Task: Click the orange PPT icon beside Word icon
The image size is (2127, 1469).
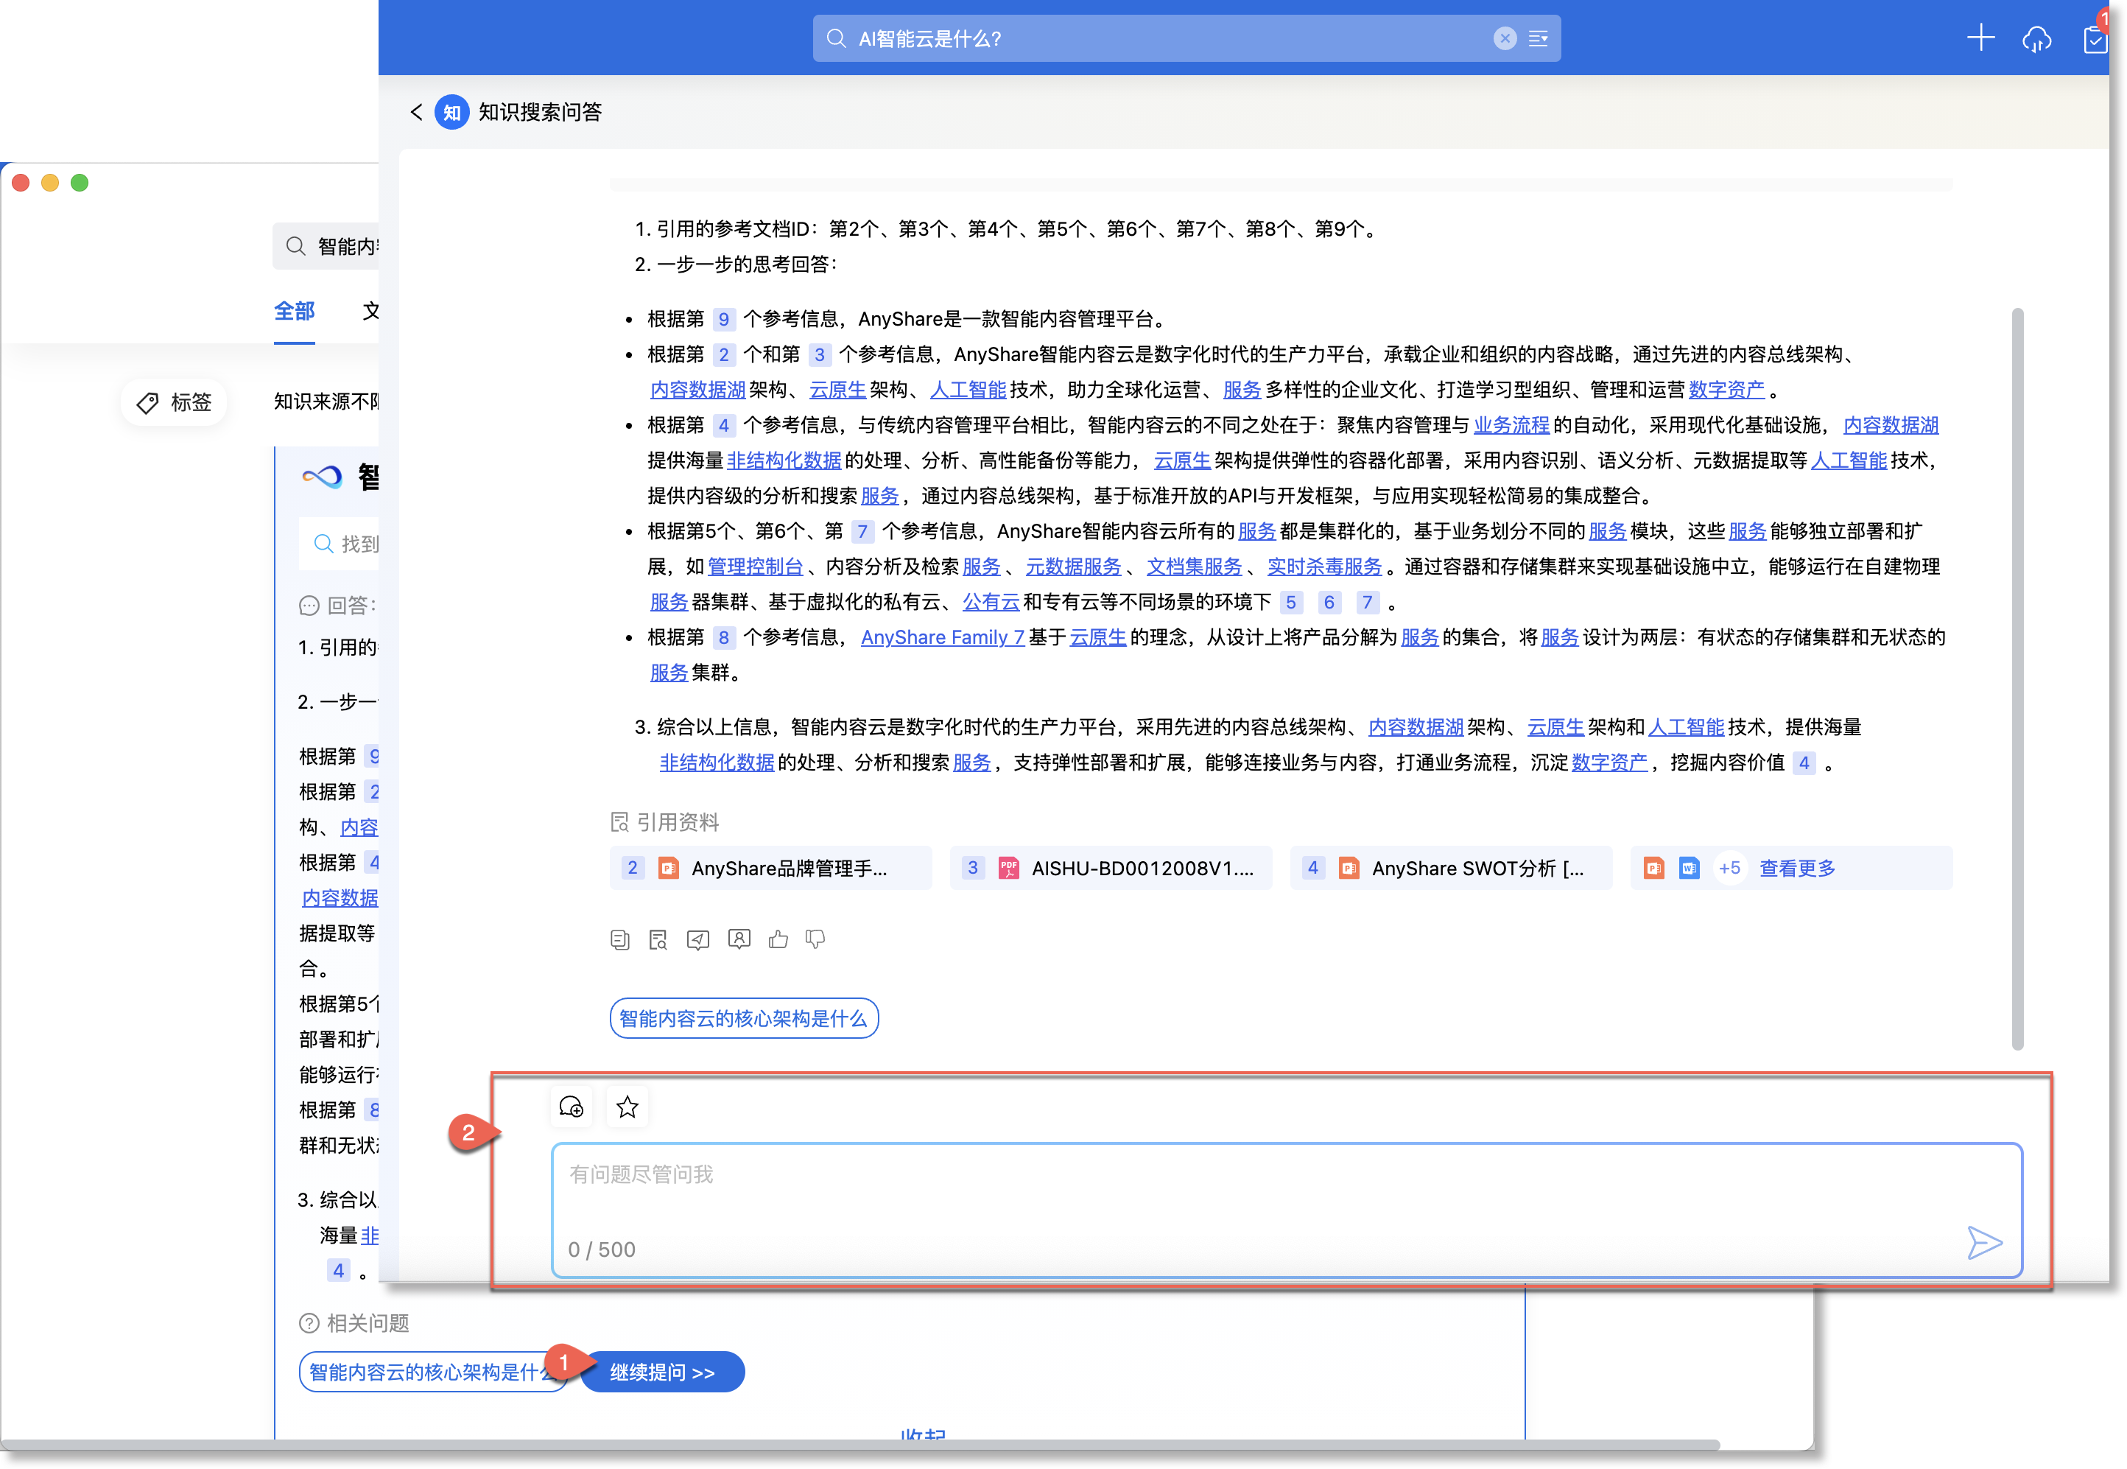Action: (1653, 868)
